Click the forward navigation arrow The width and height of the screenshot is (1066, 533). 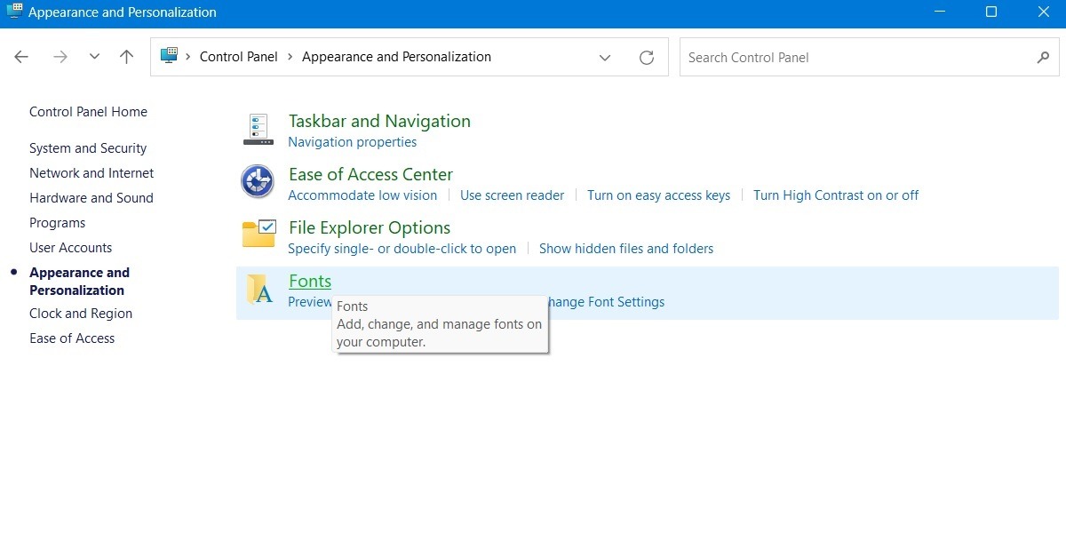click(60, 56)
